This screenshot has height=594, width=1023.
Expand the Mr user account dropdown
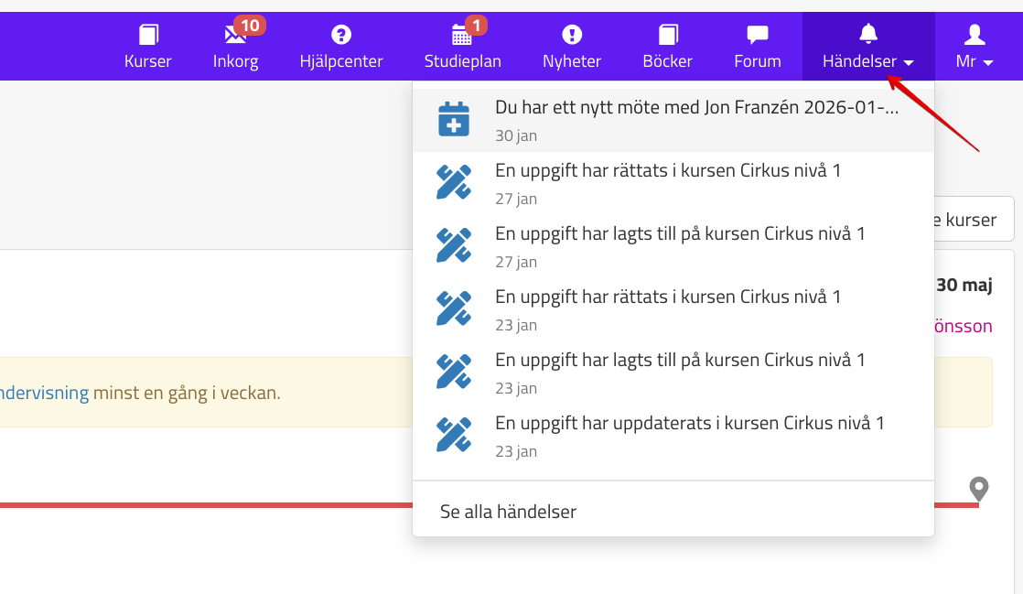(x=975, y=47)
